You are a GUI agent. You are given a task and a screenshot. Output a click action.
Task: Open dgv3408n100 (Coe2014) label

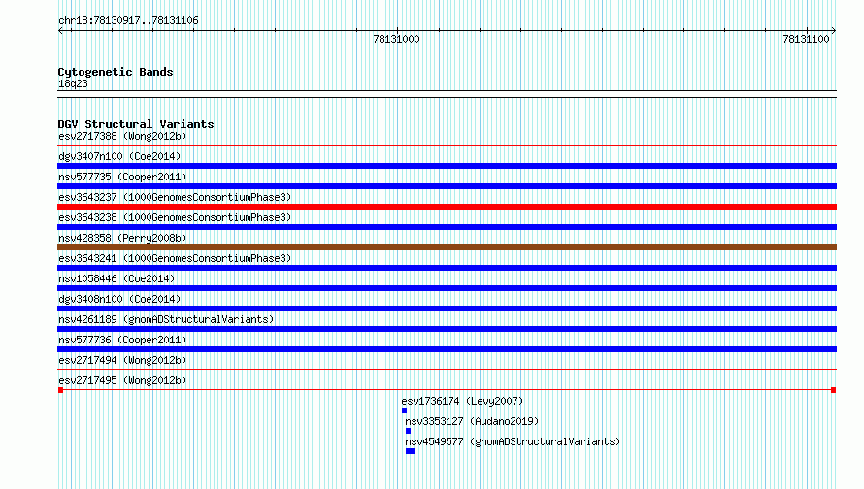point(119,299)
